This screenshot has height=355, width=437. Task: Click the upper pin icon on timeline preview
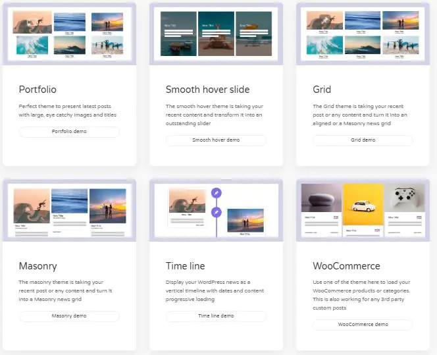click(217, 192)
